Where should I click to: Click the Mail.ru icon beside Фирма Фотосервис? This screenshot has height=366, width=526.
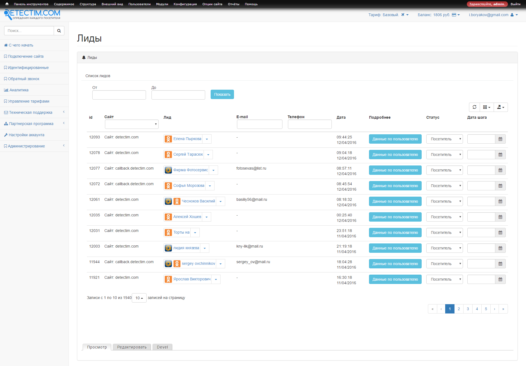click(168, 170)
